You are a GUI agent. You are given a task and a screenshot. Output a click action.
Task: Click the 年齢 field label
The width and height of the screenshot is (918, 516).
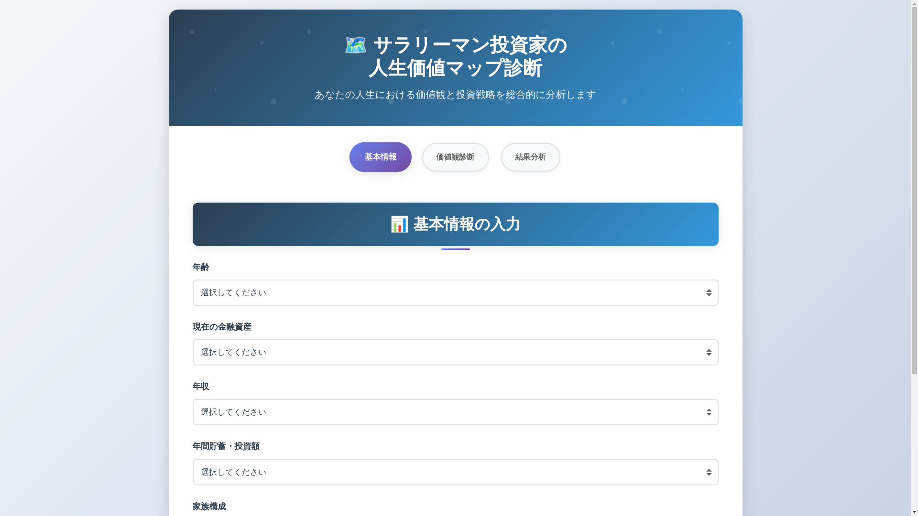pyautogui.click(x=201, y=267)
